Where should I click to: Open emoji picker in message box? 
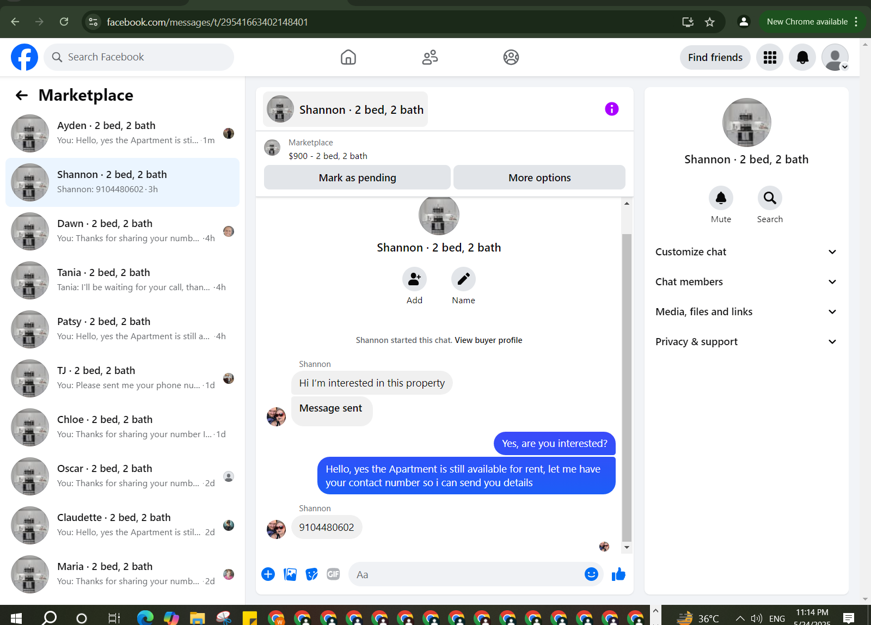point(591,574)
